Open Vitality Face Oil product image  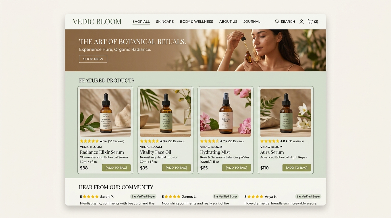[x=165, y=113]
